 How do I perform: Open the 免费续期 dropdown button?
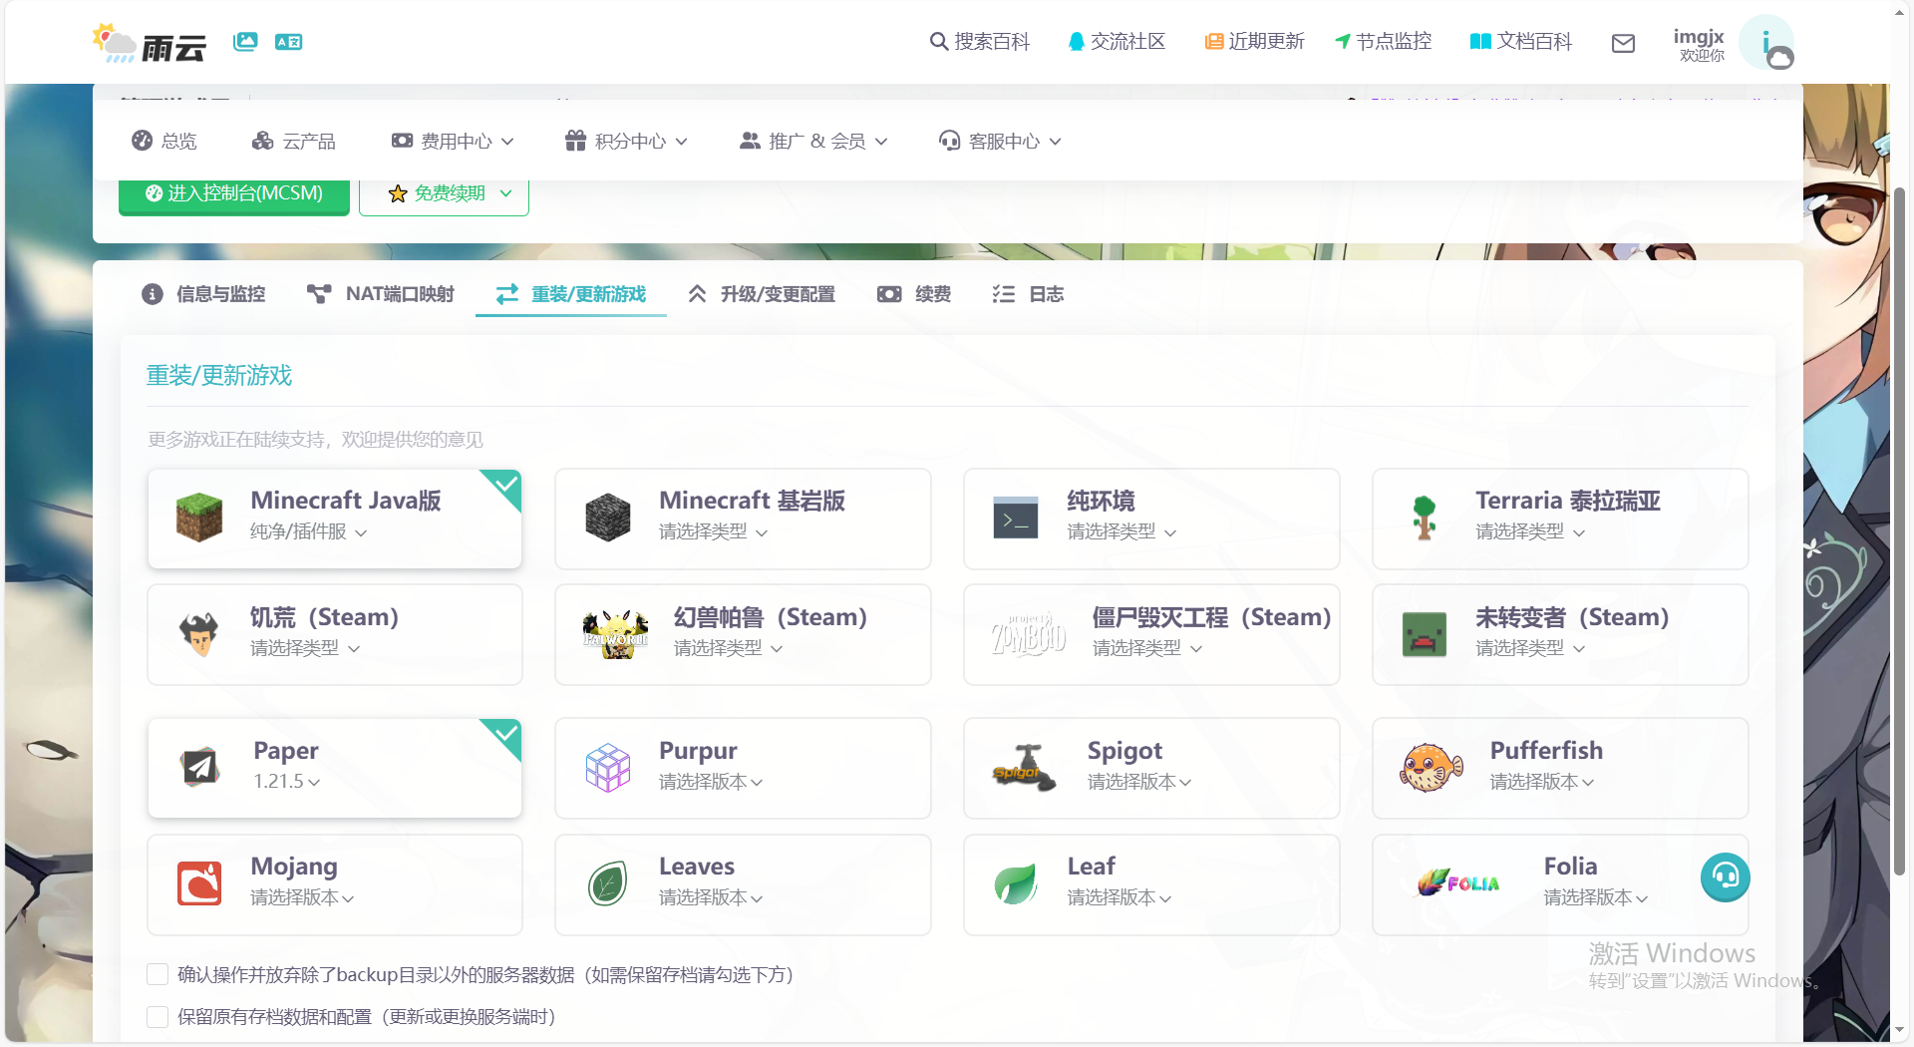click(444, 193)
